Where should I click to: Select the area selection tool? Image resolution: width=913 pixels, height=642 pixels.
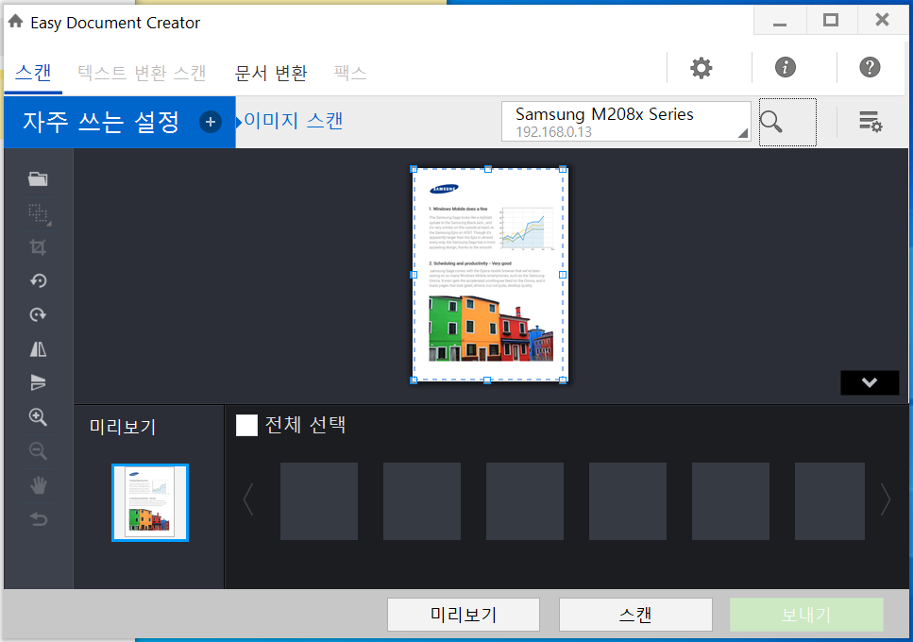[39, 213]
